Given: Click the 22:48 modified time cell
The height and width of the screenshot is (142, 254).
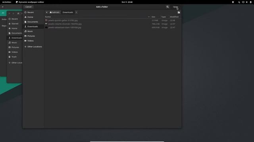Looking at the screenshot, I should [x=173, y=21].
